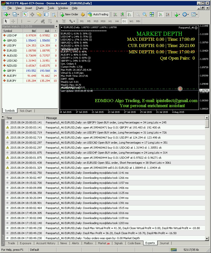Viewport: 211px width, 253px height.
Task: Switch chart to line chart icon
Action: [x=129, y=14]
